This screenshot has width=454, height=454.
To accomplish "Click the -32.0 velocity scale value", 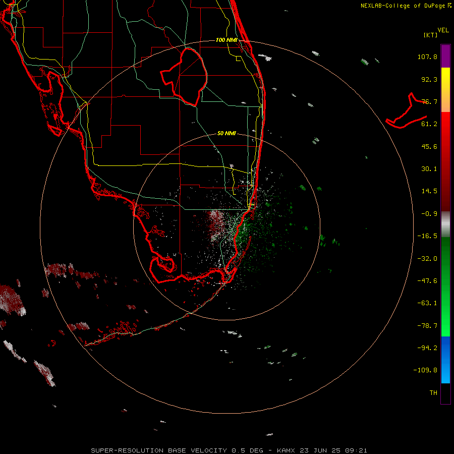I will pos(427,259).
